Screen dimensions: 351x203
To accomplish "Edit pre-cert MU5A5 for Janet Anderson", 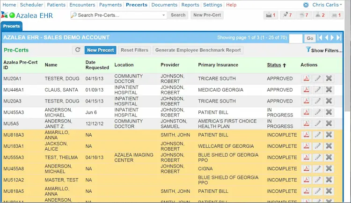I will (x=317, y=123).
